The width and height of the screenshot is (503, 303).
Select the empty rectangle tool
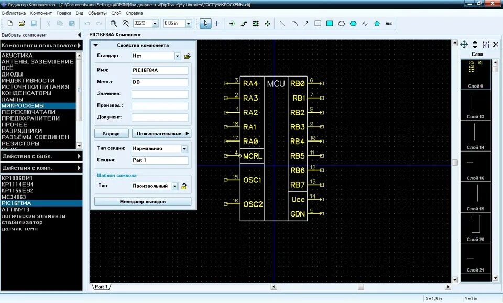point(318,24)
